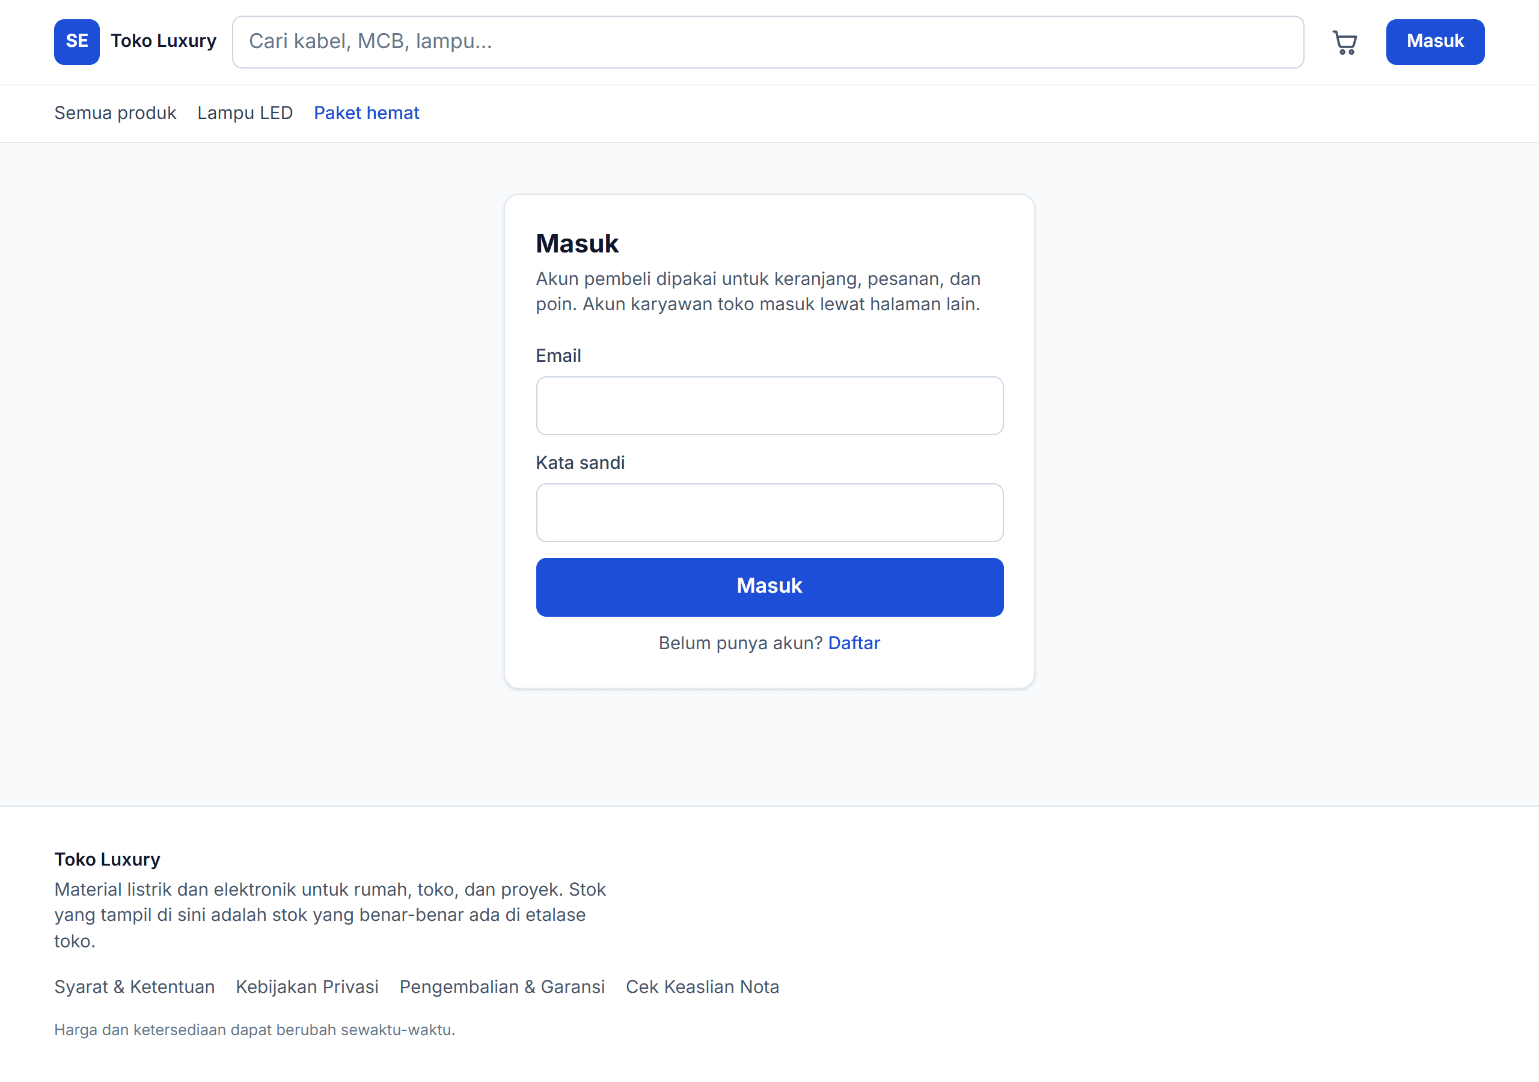Viewport: 1539px width, 1082px height.
Task: Open Pengembalian & Garansi page
Action: click(502, 986)
